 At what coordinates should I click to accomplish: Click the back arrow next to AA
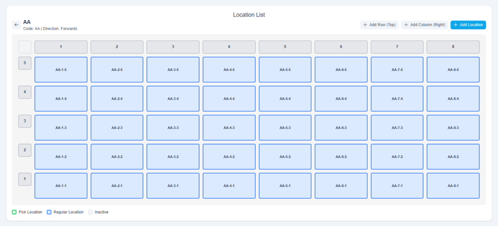pyautogui.click(x=17, y=25)
